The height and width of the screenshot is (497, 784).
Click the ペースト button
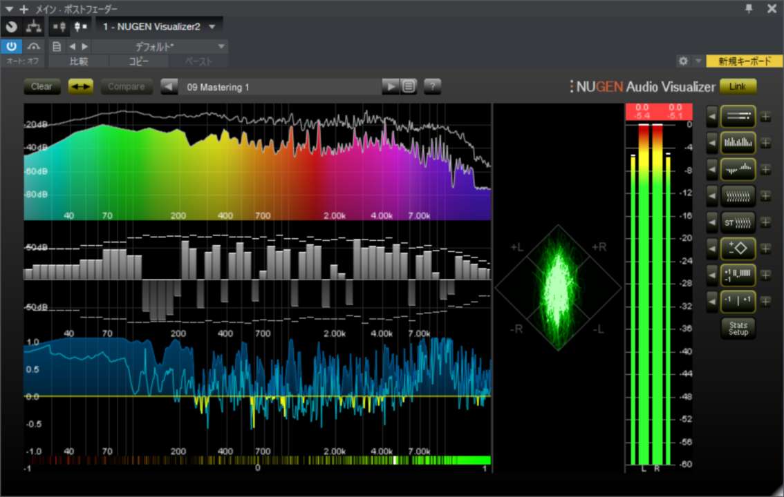point(198,61)
